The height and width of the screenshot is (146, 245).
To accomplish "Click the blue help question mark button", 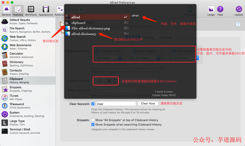I will 238,24.
